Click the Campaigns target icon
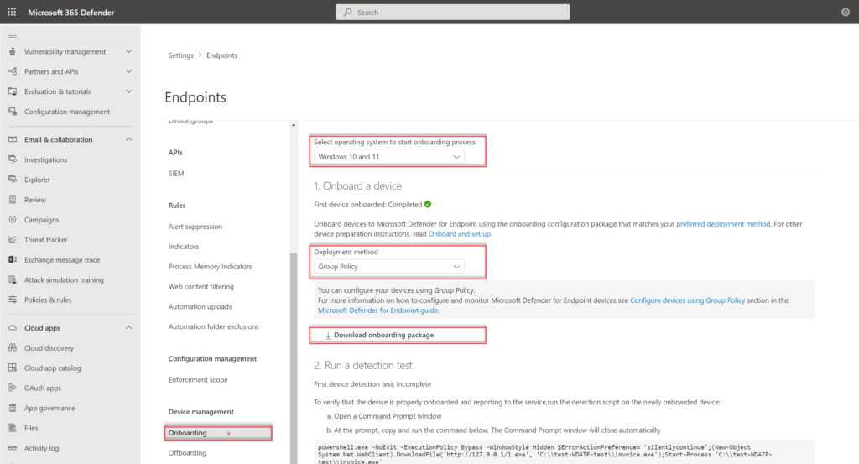Screen dimensions: 859x464 click(13, 220)
